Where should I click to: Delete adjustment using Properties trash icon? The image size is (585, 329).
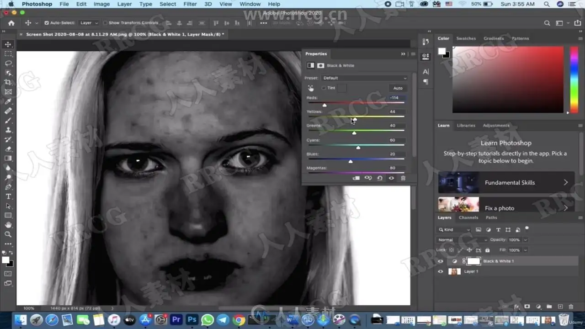(403, 178)
